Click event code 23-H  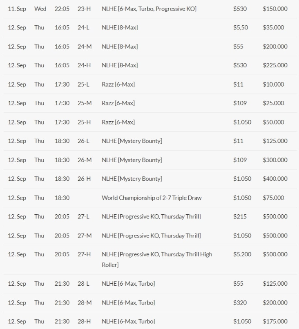84,9
